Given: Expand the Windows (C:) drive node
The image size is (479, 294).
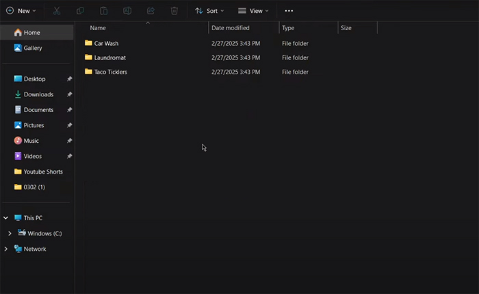Looking at the screenshot, I should (x=10, y=234).
